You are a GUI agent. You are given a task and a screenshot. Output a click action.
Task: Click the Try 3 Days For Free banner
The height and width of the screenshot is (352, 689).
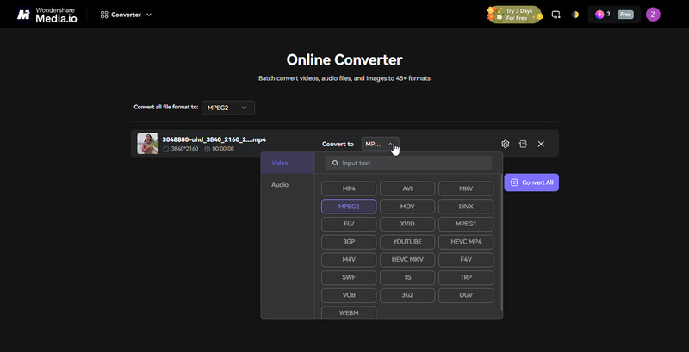(513, 15)
